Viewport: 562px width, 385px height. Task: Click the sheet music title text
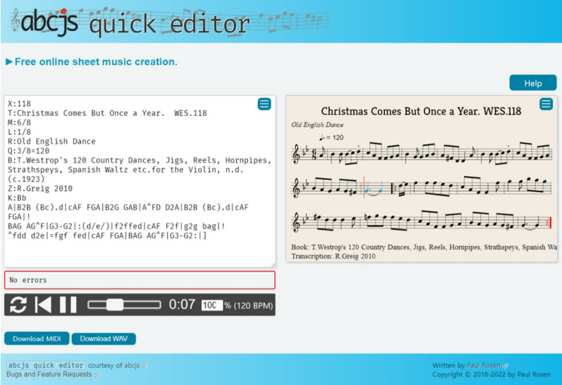(420, 111)
